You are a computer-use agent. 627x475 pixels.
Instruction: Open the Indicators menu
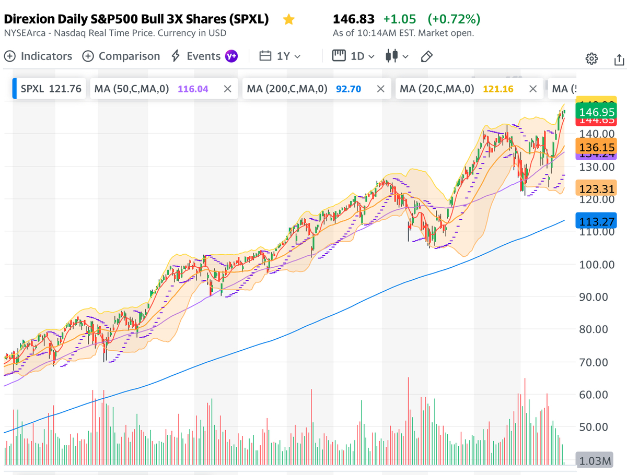click(38, 56)
